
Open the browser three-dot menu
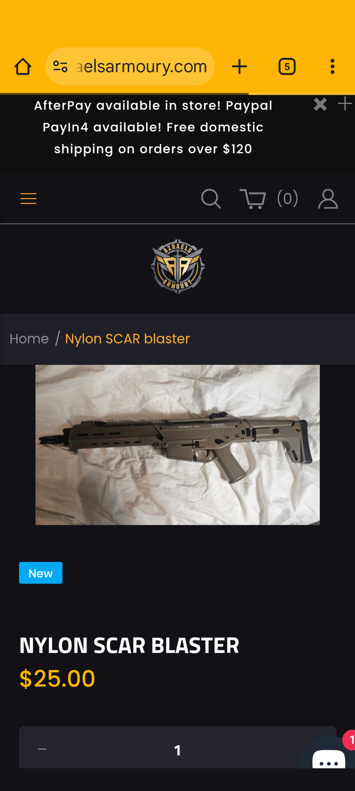[x=332, y=66]
